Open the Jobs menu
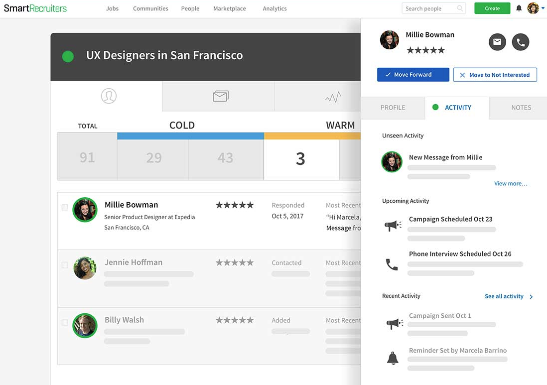This screenshot has width=547, height=385. [x=112, y=8]
